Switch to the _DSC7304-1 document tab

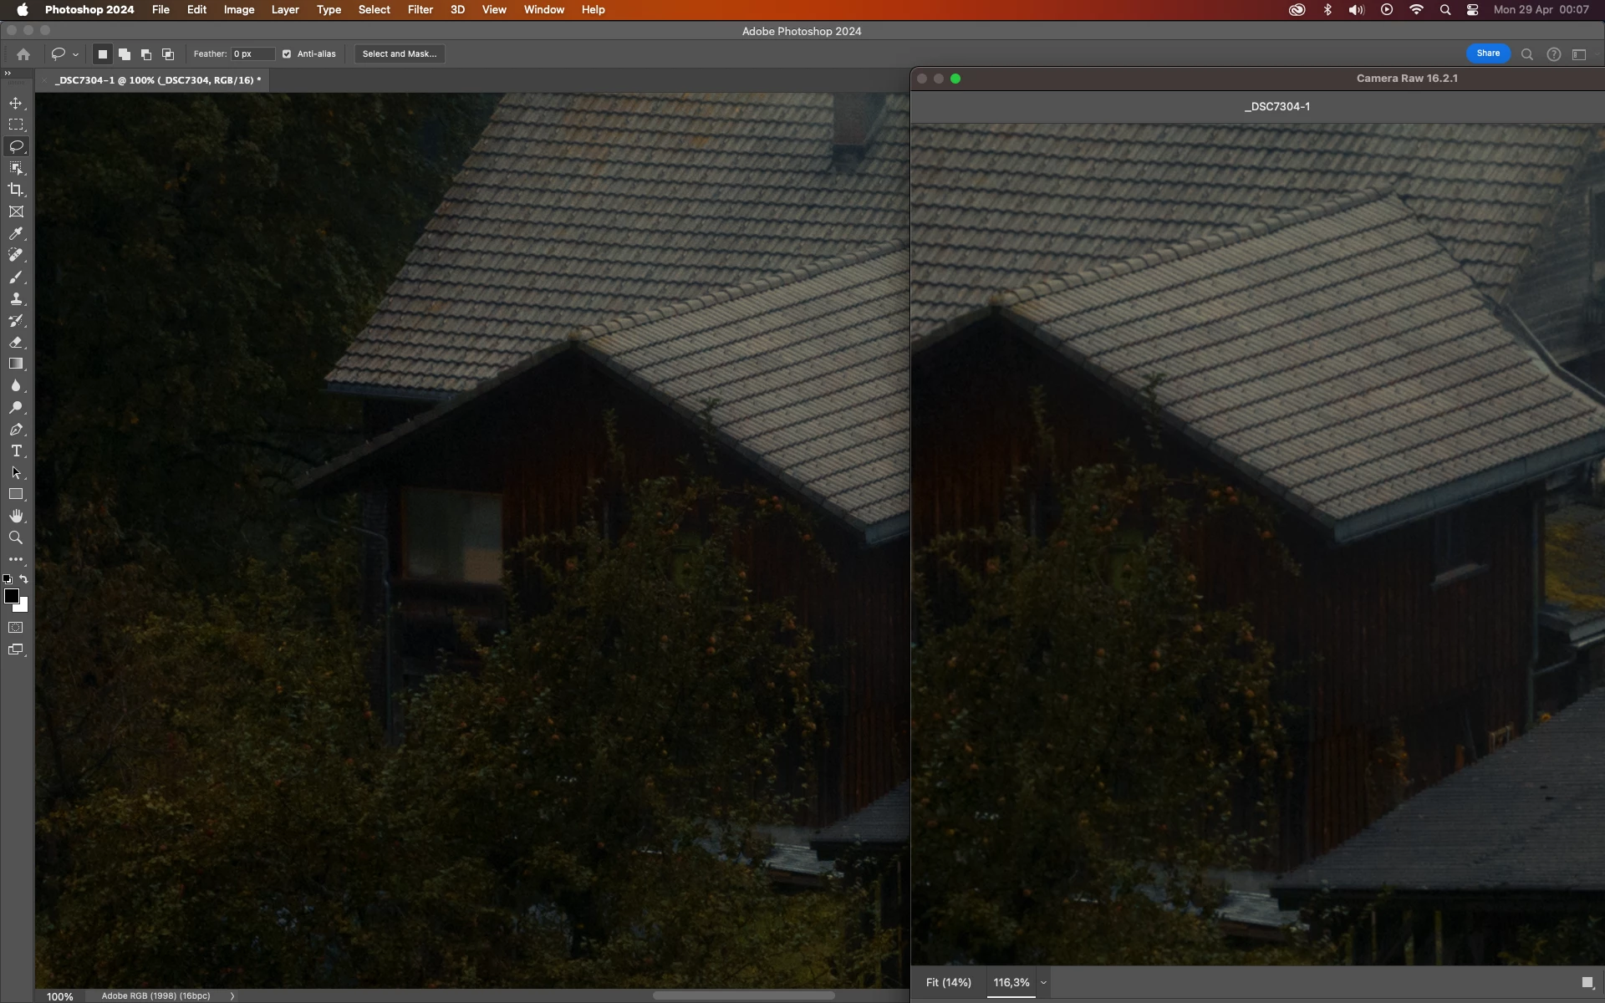coord(157,80)
